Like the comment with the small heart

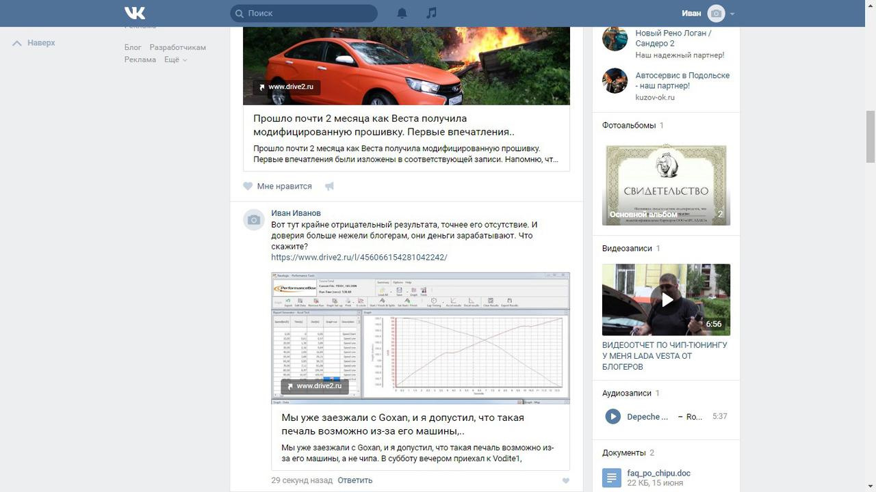point(565,480)
